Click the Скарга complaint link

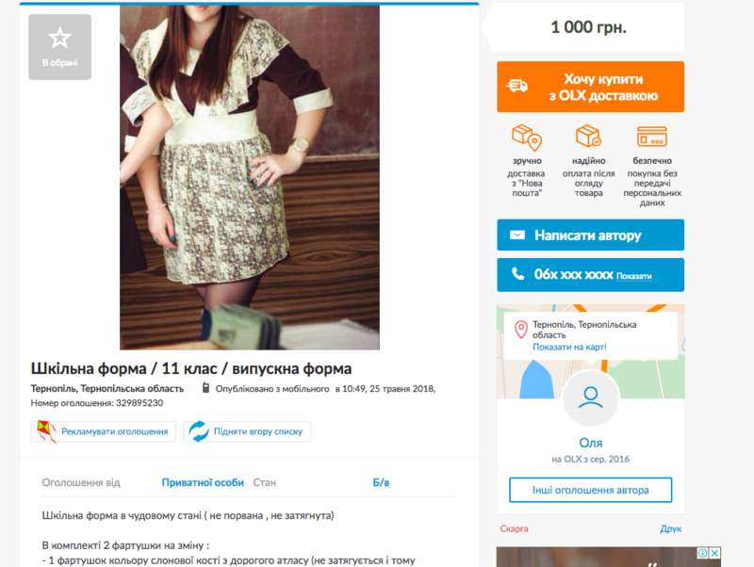(514, 528)
